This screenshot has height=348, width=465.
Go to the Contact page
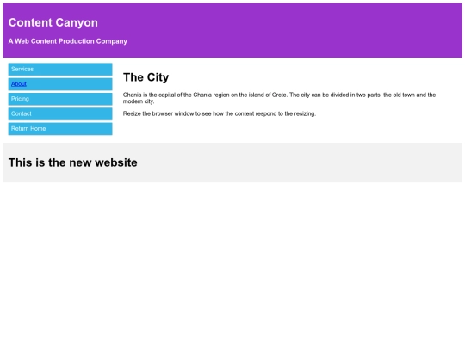tap(60, 113)
